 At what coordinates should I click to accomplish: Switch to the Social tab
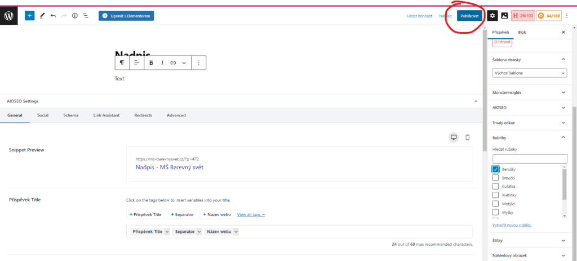[43, 115]
